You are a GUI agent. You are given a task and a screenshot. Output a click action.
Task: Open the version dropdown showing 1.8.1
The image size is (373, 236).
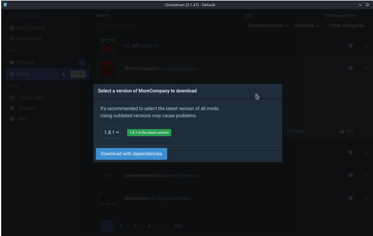pyautogui.click(x=110, y=132)
